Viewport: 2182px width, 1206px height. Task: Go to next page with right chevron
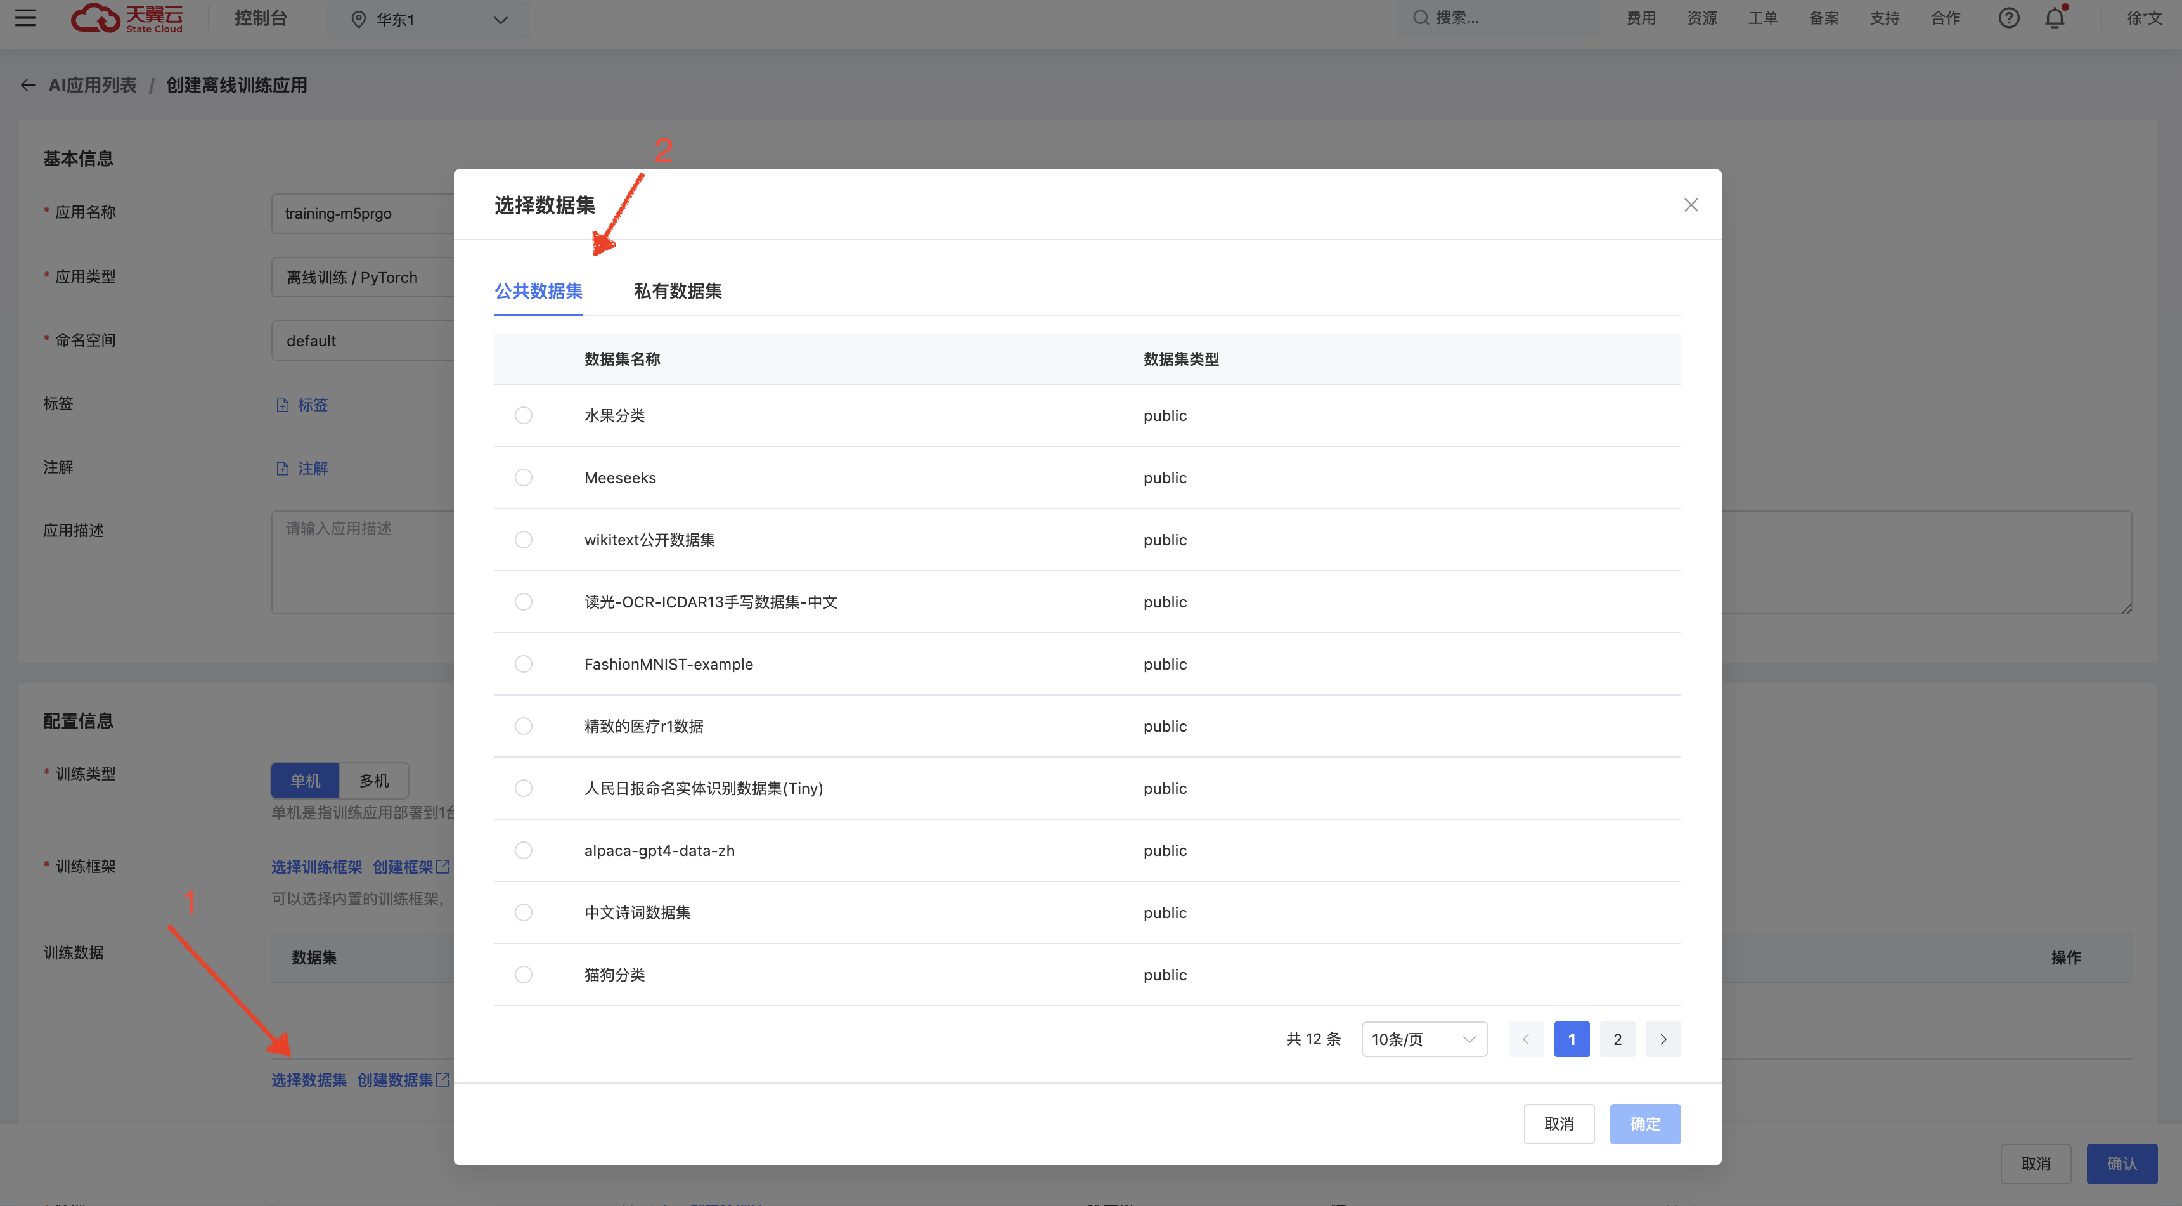pos(1663,1039)
